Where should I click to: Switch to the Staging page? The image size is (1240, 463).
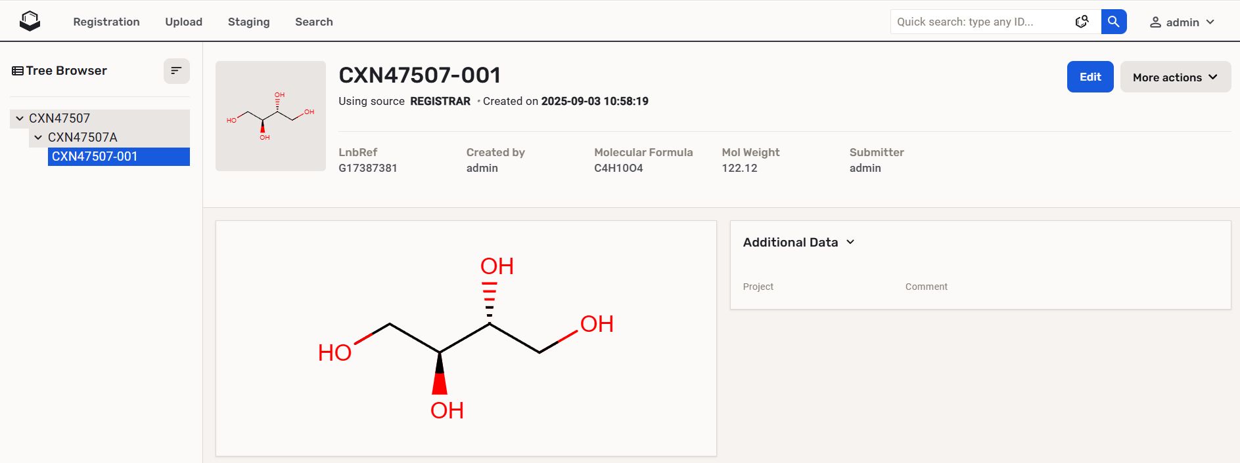point(248,22)
